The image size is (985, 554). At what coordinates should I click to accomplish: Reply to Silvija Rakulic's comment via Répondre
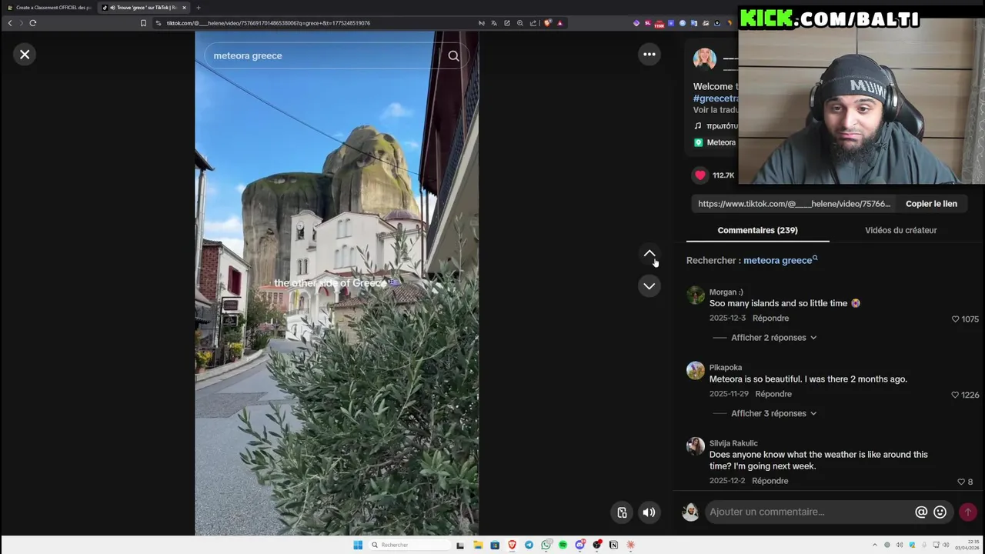[x=770, y=481]
